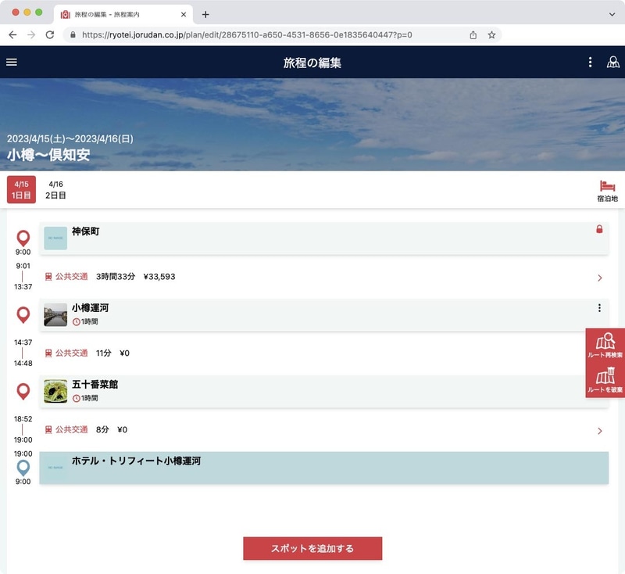Select the 4/15 1日目 day tab
Screen dimensions: 625x574
(x=22, y=190)
